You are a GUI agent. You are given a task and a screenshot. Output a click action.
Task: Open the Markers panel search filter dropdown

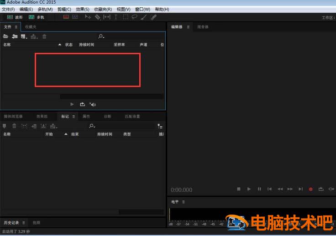pyautogui.click(x=92, y=126)
